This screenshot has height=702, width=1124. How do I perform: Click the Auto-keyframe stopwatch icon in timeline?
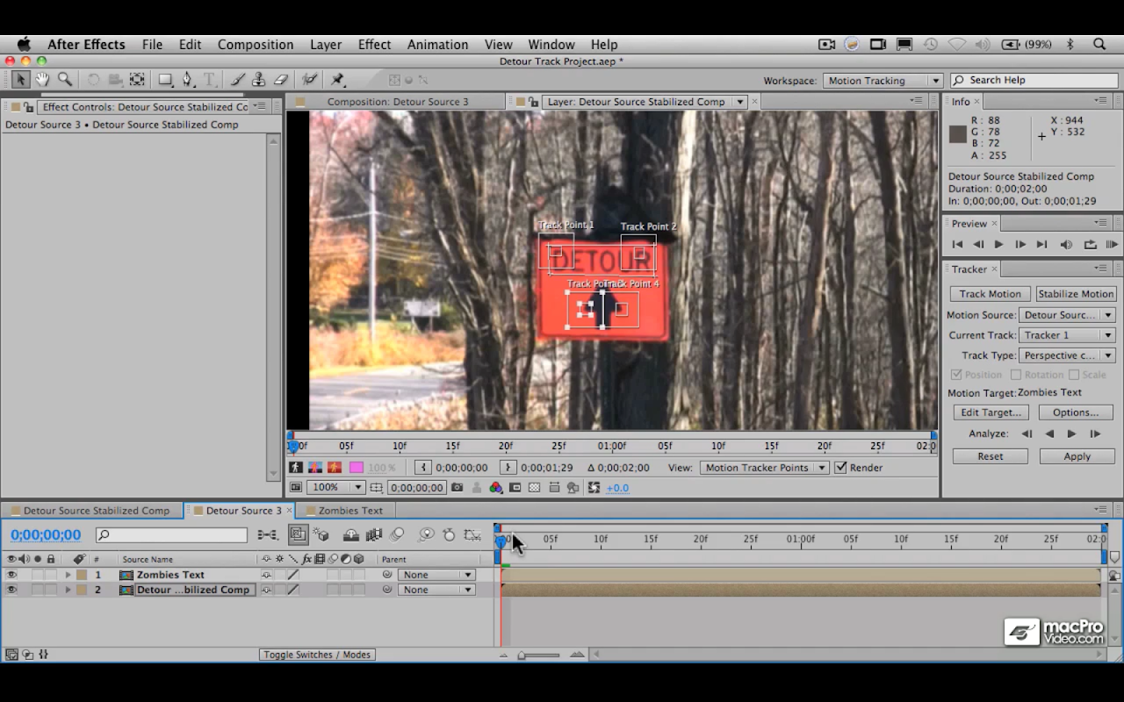click(x=449, y=534)
